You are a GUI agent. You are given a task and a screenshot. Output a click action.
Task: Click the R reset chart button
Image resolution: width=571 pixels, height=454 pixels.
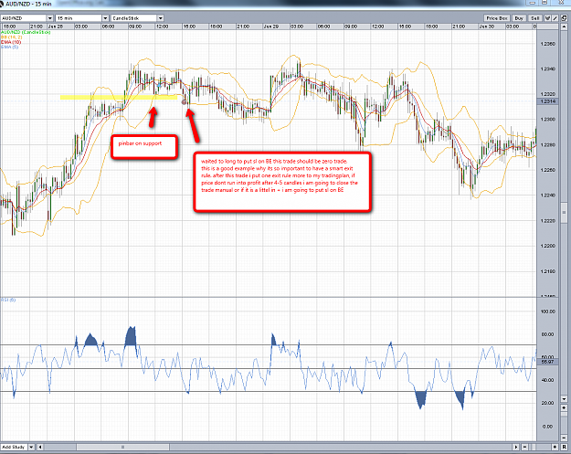[x=564, y=447]
